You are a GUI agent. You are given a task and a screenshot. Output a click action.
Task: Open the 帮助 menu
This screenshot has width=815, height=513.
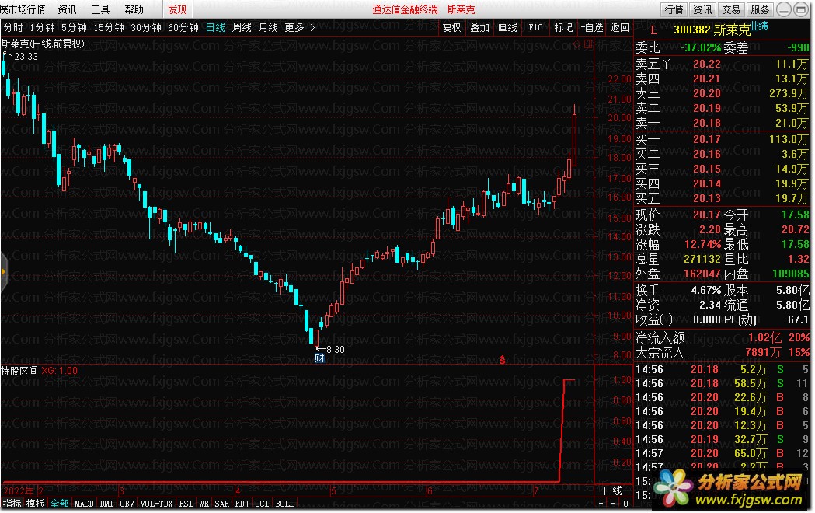click(x=134, y=9)
